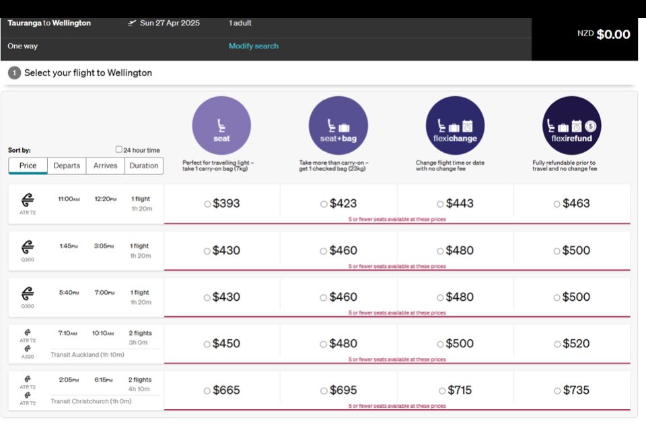Select the $450 seat fare via Auckland
Viewport: 646px width, 424px height.
[x=207, y=344]
